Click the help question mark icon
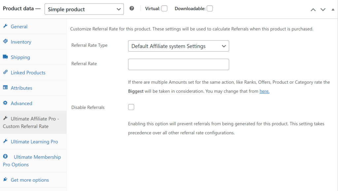 pyautogui.click(x=132, y=9)
